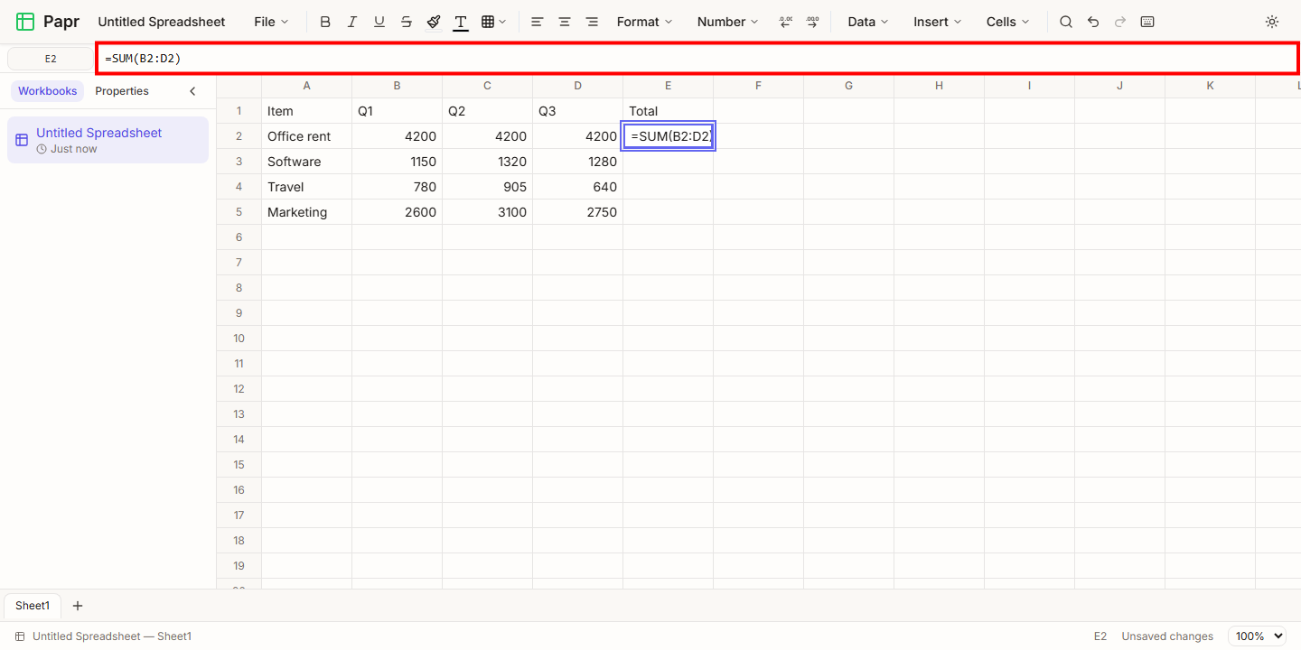Switch to the Properties tab

(122, 91)
